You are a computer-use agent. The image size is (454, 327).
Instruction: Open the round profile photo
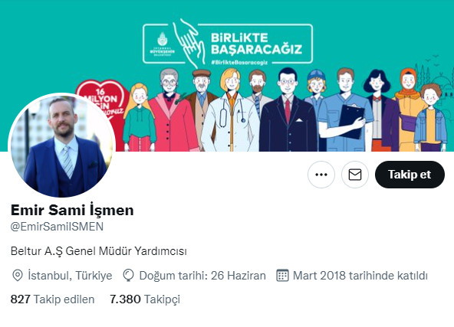click(x=61, y=146)
